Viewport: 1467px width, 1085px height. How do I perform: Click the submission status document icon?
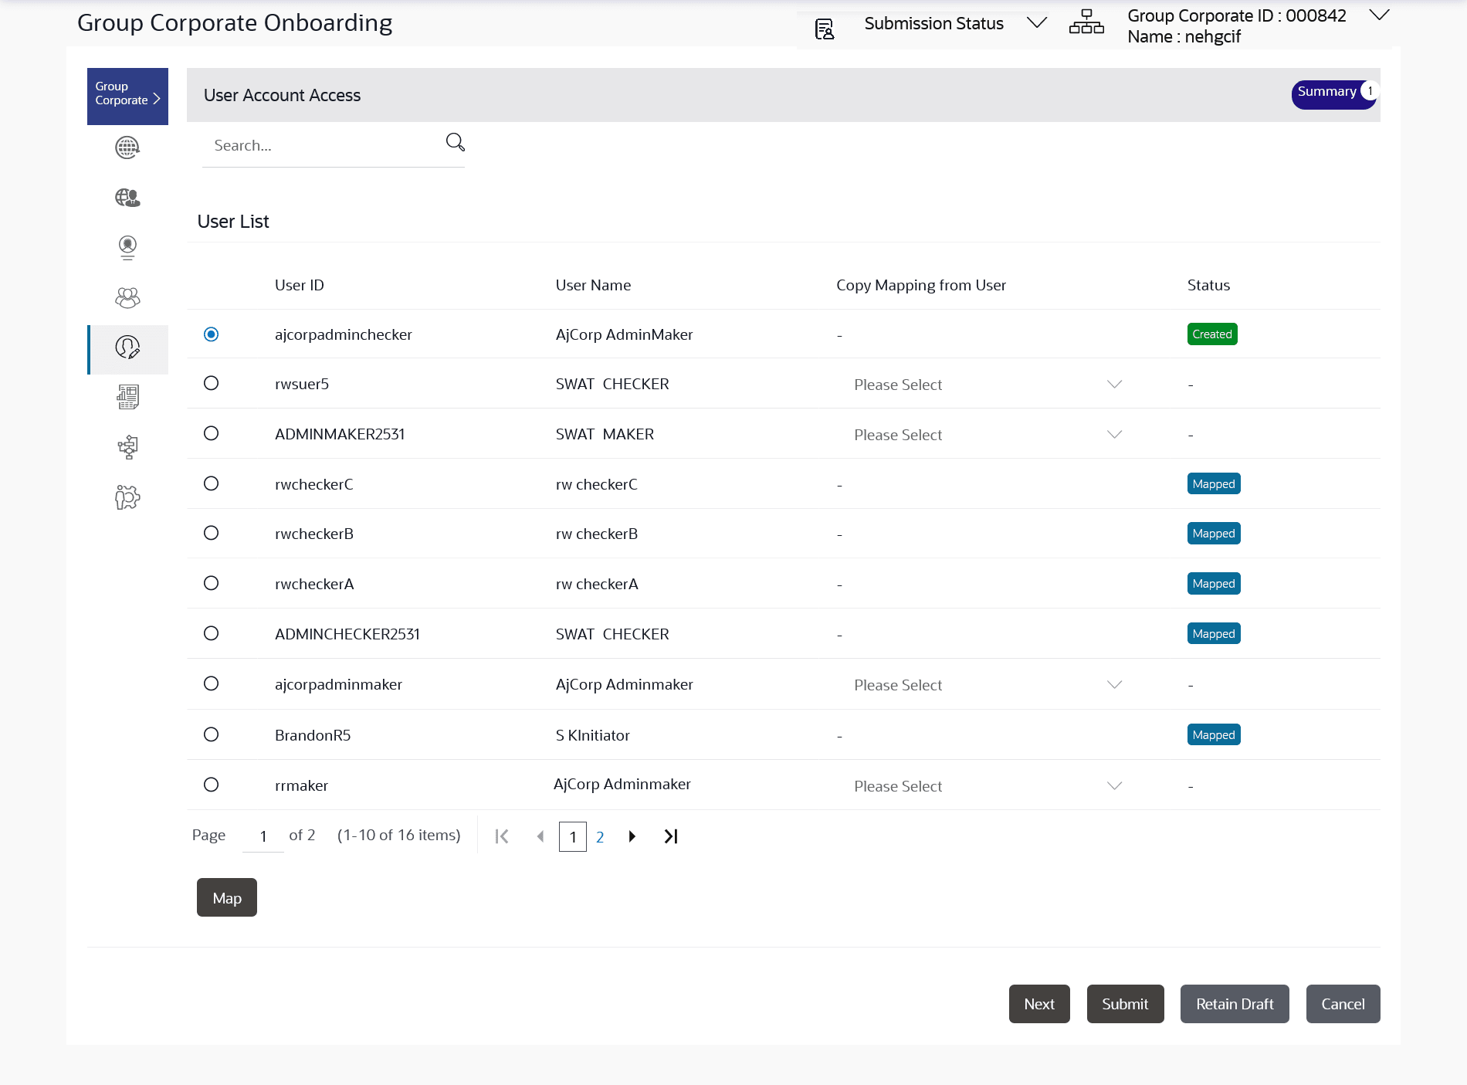(x=825, y=28)
